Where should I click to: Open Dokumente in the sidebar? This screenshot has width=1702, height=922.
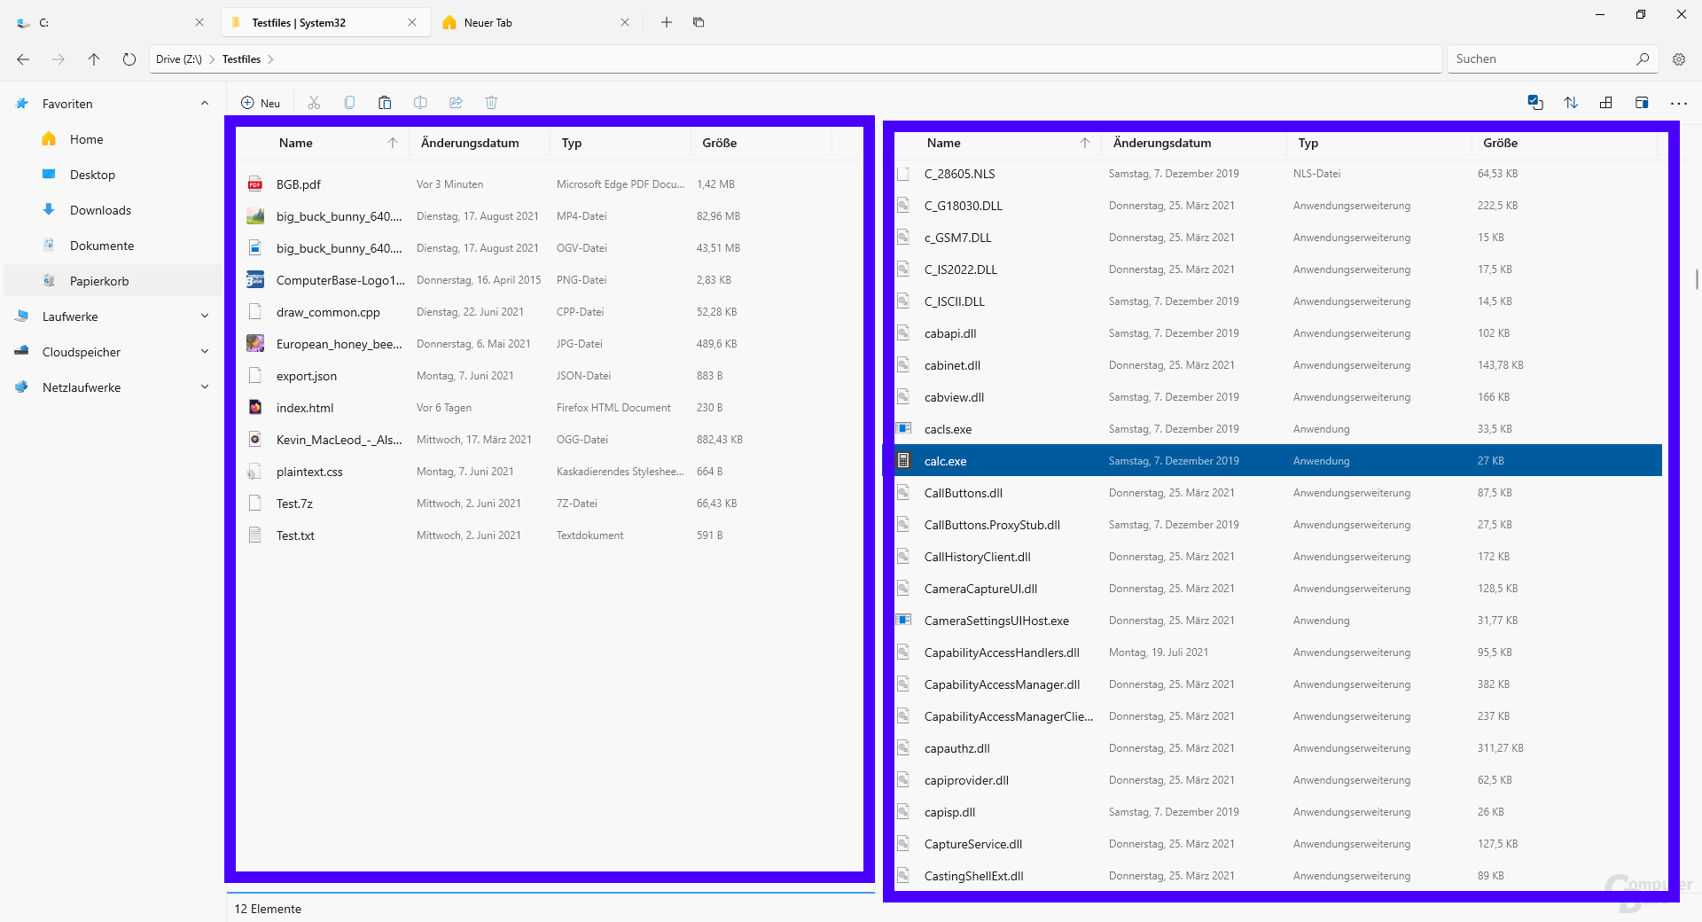113,246
